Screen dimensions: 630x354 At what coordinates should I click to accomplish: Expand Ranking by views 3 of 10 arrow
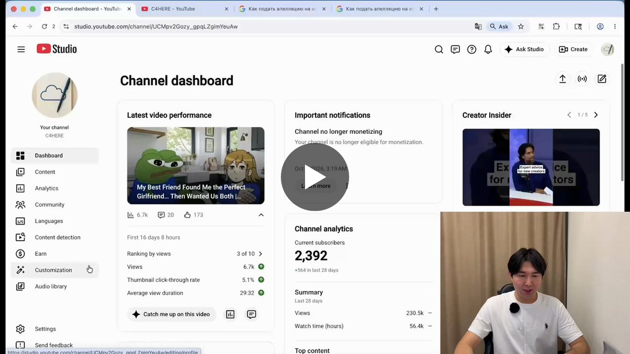(x=260, y=254)
